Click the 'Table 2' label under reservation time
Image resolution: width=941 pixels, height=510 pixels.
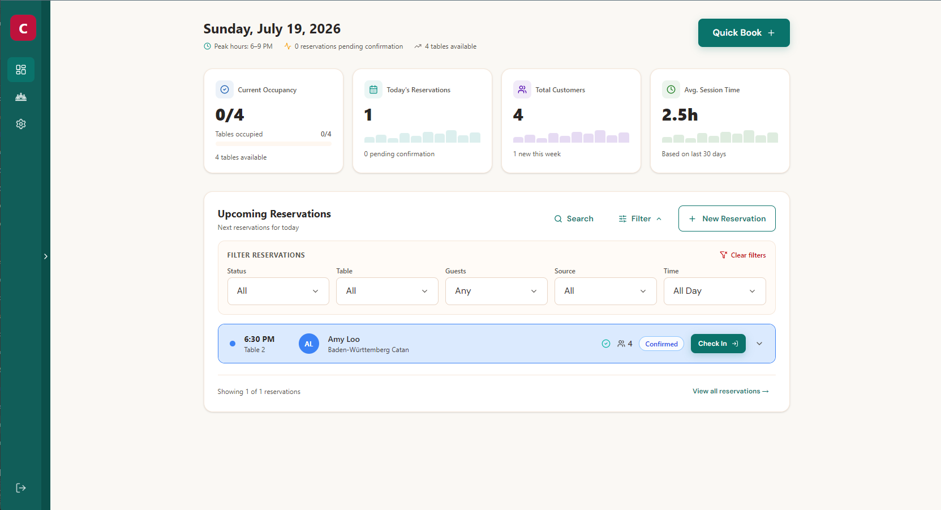[255, 350]
